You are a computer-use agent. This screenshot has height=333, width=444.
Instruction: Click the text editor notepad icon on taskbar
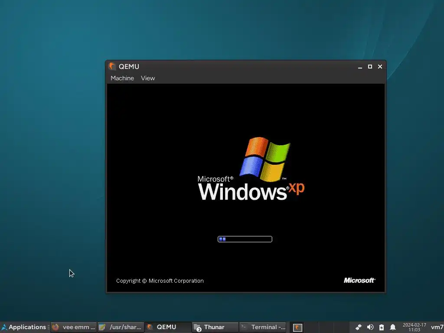click(102, 327)
